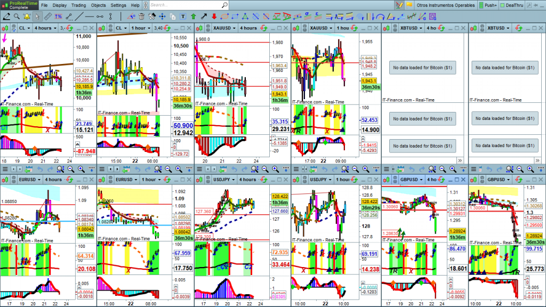Choose the green up arrow tool

(193, 16)
